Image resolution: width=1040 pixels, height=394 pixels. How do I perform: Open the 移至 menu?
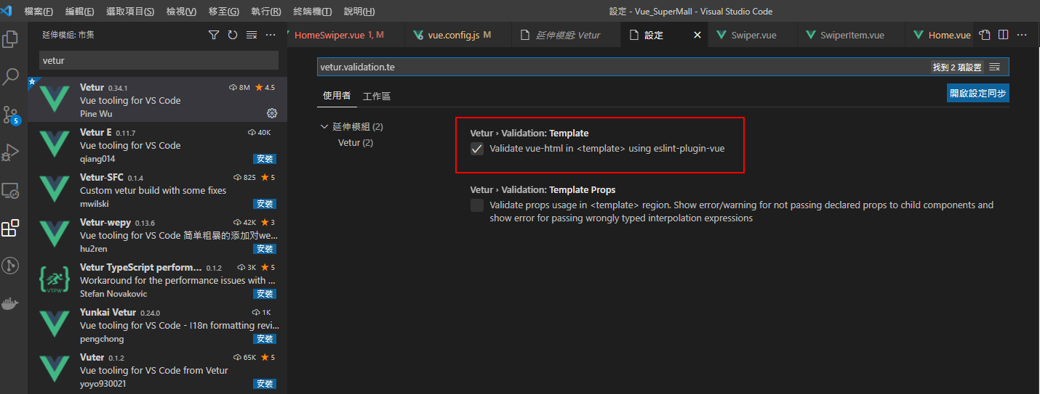[x=223, y=12]
